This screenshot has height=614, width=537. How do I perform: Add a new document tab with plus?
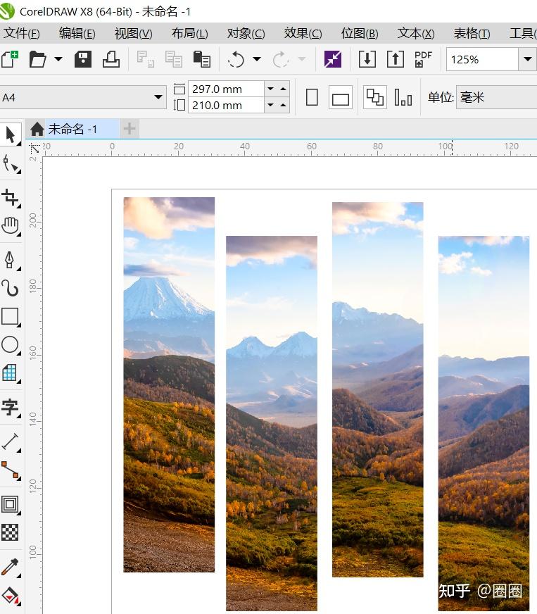[129, 128]
